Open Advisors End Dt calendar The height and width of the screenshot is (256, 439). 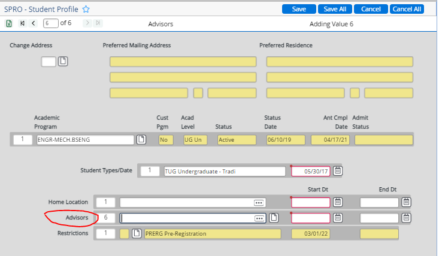[x=406, y=218]
